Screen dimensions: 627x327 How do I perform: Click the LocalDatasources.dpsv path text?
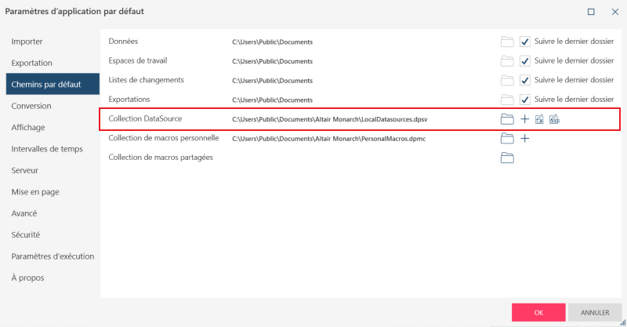[x=335, y=119]
